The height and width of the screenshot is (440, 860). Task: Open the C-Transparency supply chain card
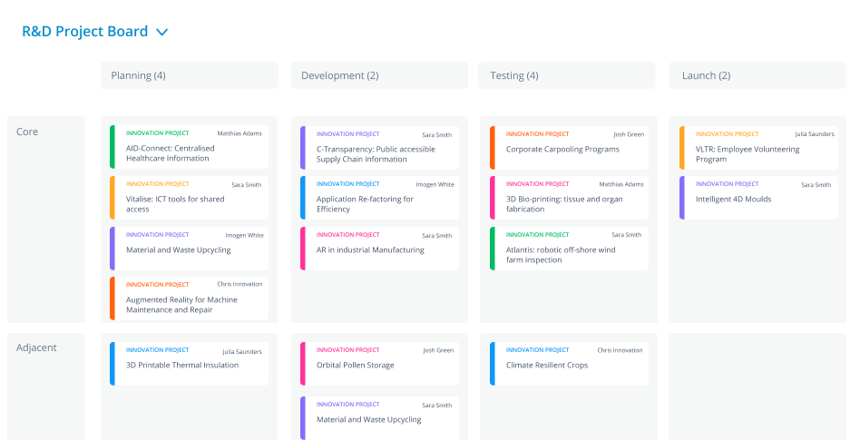pos(378,154)
